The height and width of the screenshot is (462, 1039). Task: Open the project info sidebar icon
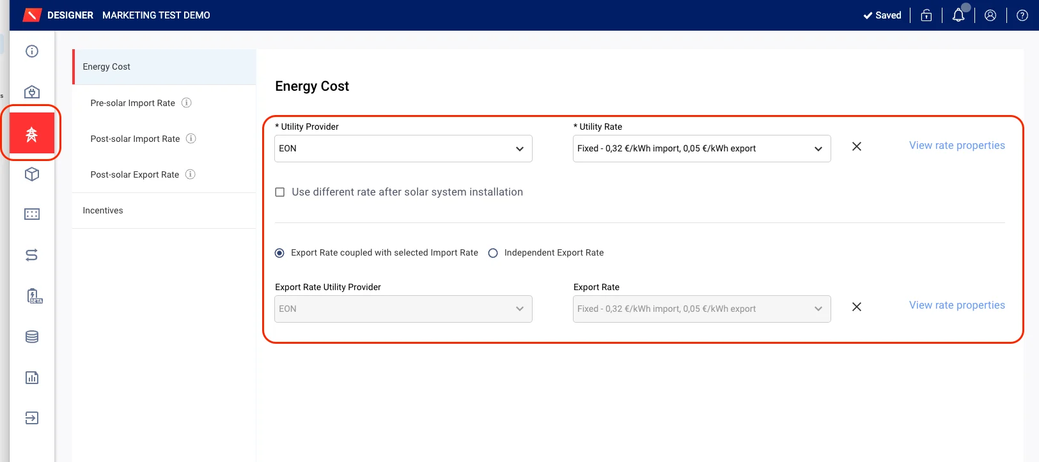pyautogui.click(x=32, y=51)
